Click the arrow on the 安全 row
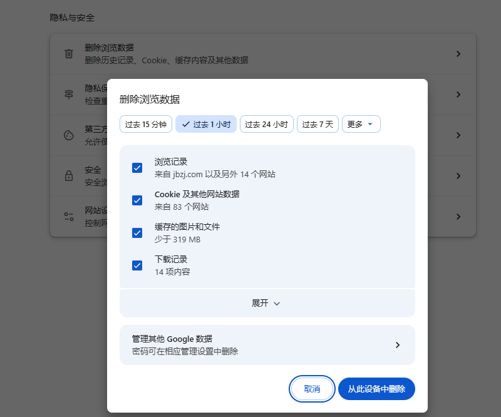Viewport: 501px width, 417px height. (x=458, y=176)
